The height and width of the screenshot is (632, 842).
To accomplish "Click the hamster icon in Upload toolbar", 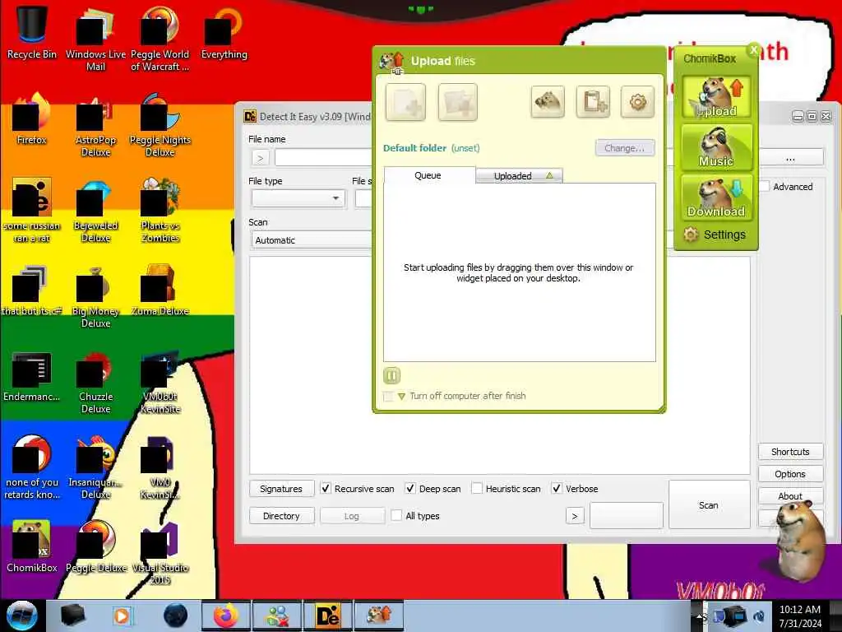I will tap(548, 101).
